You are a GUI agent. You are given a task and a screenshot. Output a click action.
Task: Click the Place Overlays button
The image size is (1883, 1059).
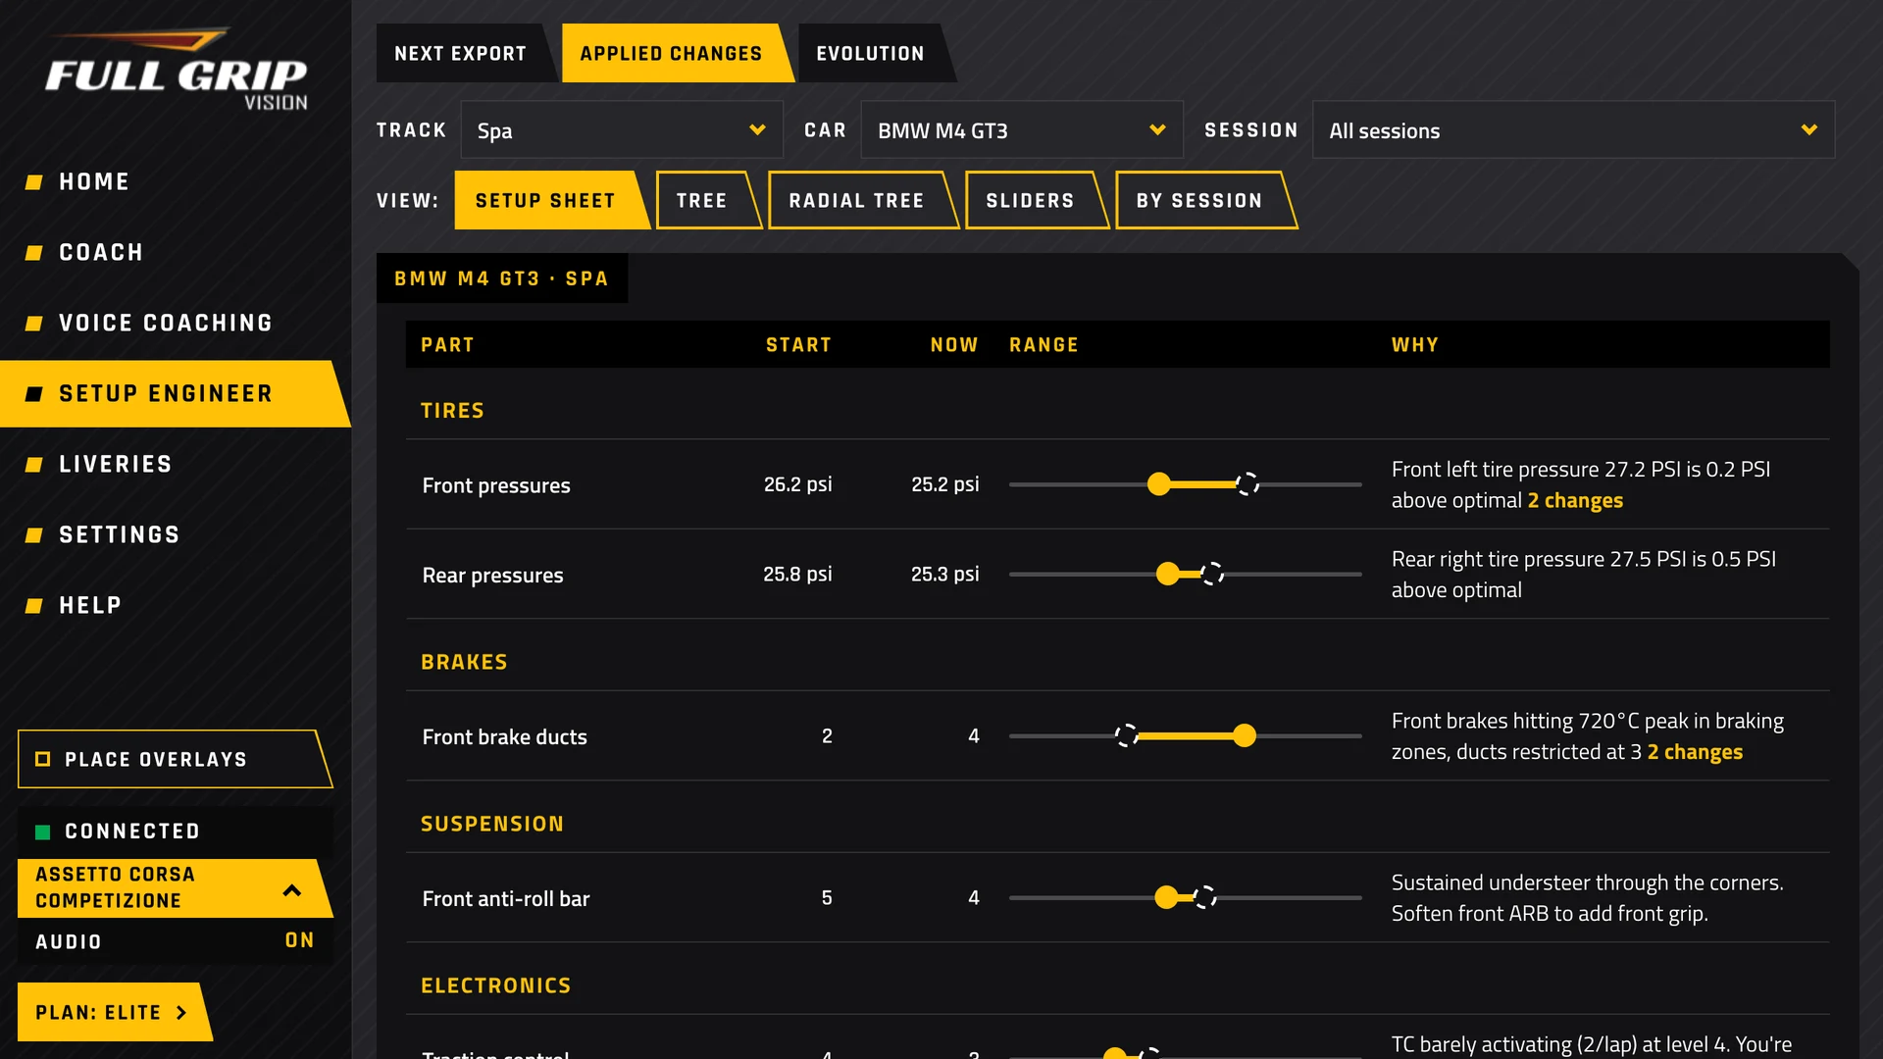(x=175, y=759)
